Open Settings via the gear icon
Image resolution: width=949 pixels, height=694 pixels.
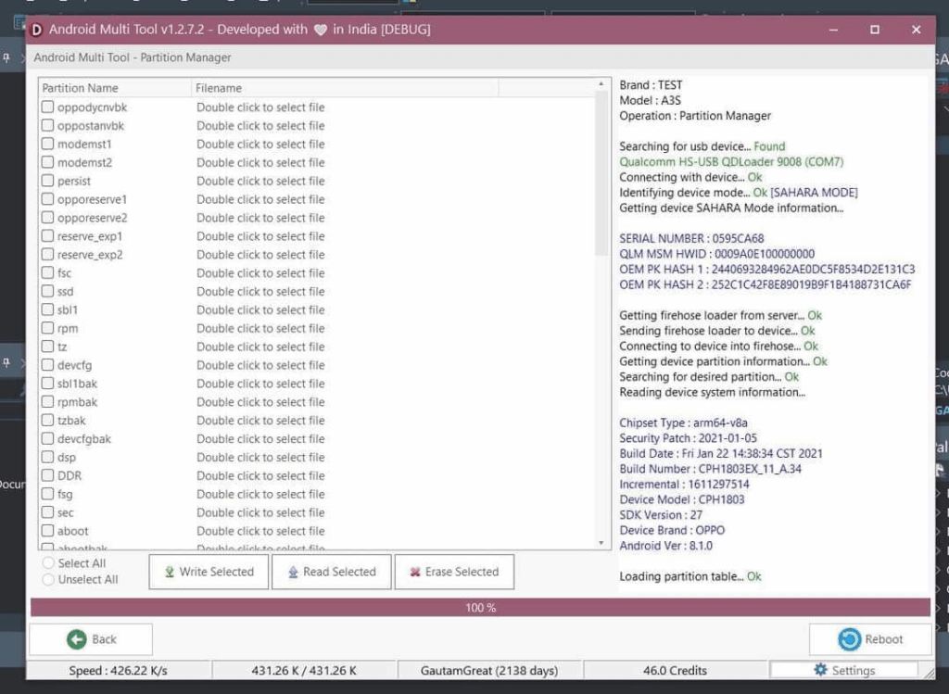click(x=820, y=670)
